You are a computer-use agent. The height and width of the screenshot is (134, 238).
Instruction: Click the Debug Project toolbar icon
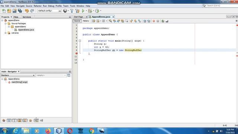pyautogui.click(x=90, y=11)
